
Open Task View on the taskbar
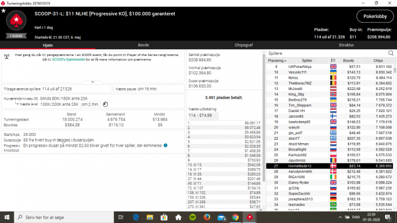[x=121, y=217]
